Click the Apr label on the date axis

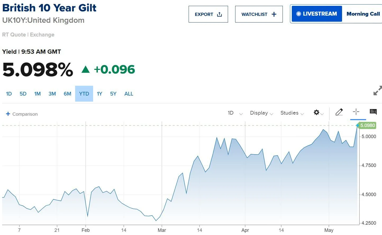tap(245, 230)
